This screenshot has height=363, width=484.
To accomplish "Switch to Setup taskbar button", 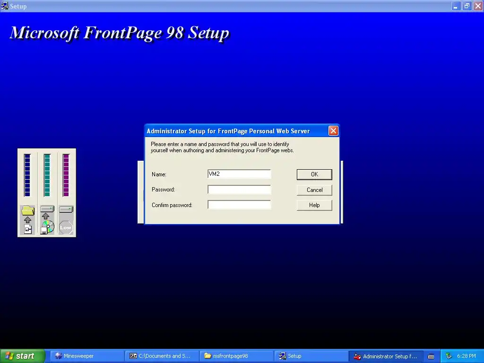I will tap(311, 356).
